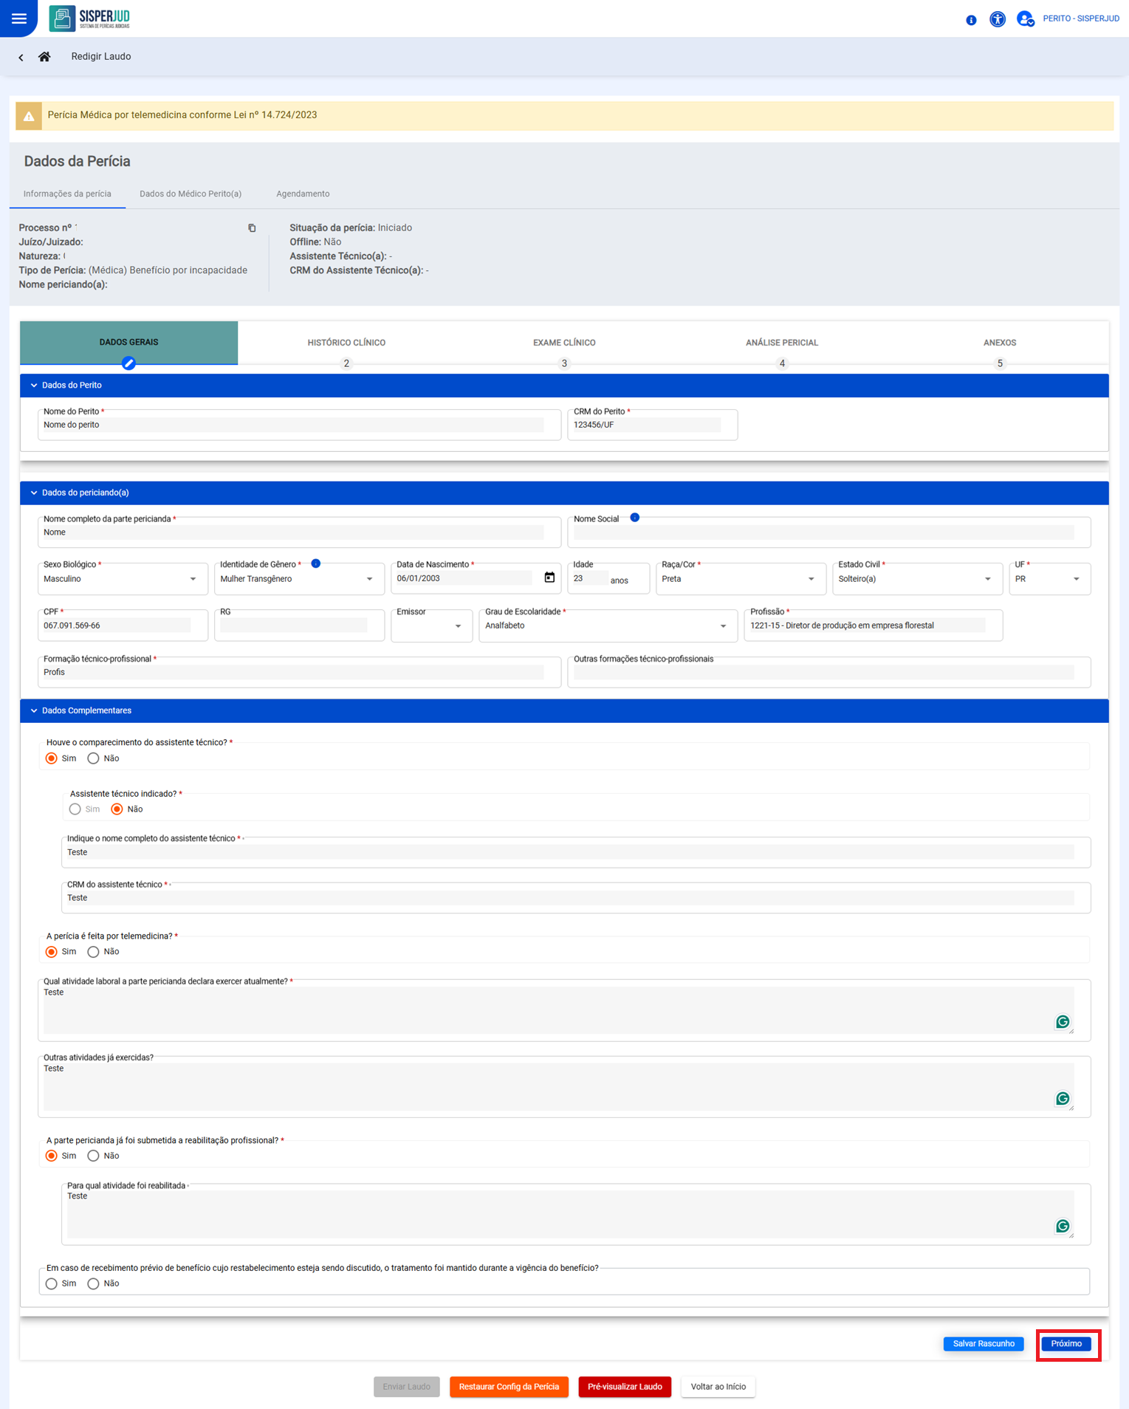Click the information icon in the header

pyautogui.click(x=971, y=20)
